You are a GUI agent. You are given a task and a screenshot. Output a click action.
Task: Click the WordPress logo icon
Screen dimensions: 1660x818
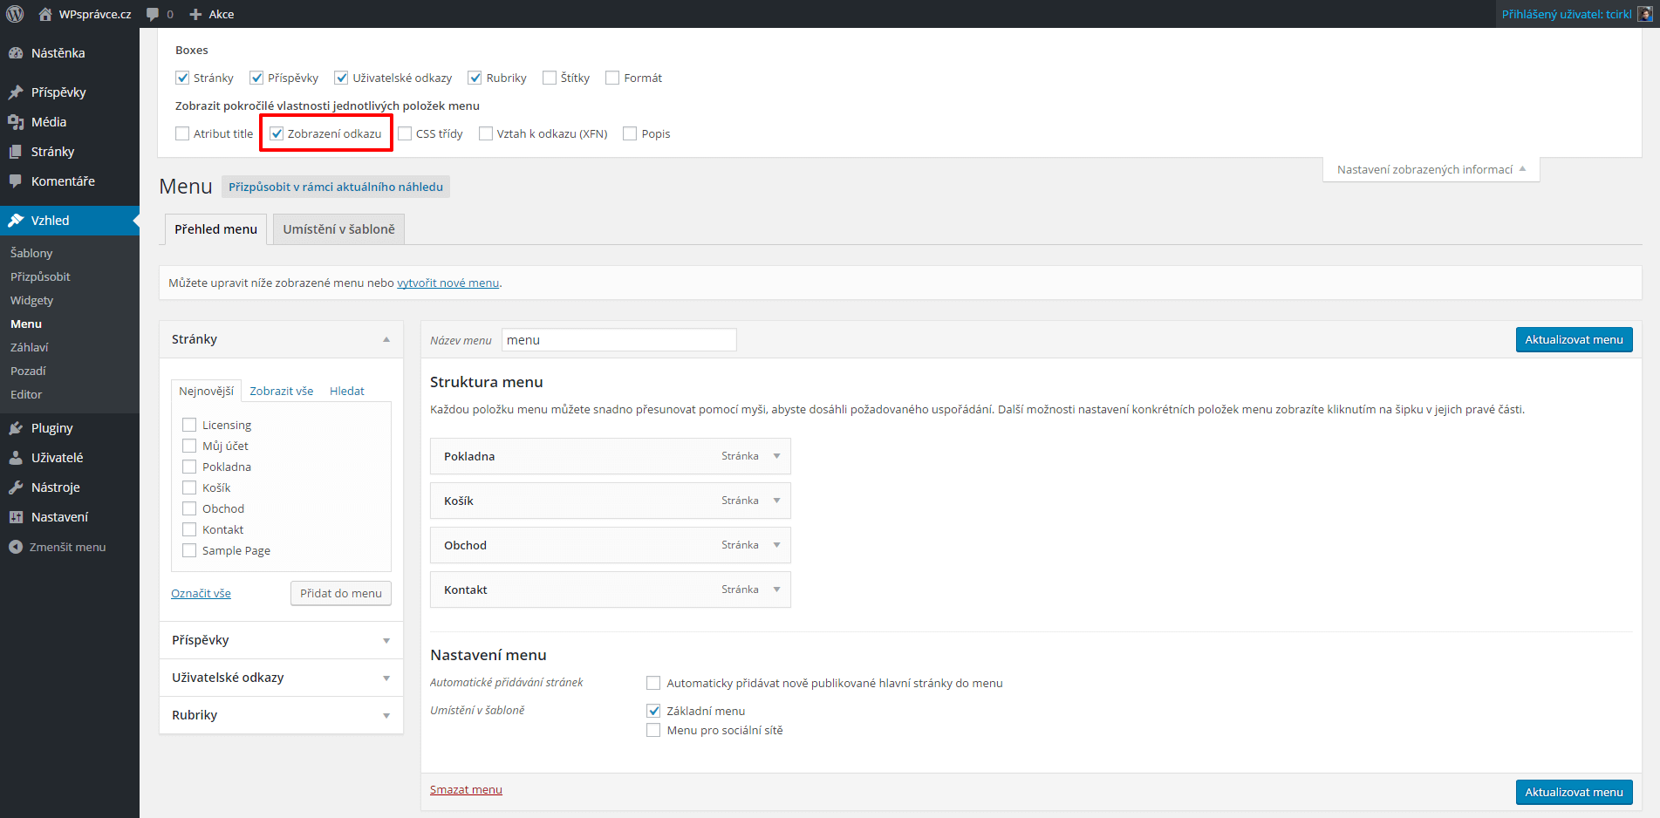[15, 14]
